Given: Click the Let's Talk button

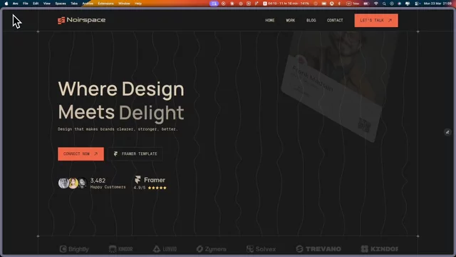Looking at the screenshot, I should [x=376, y=21].
